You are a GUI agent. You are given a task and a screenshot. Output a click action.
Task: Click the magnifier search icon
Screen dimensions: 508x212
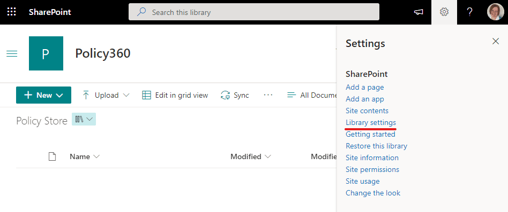[141, 12]
